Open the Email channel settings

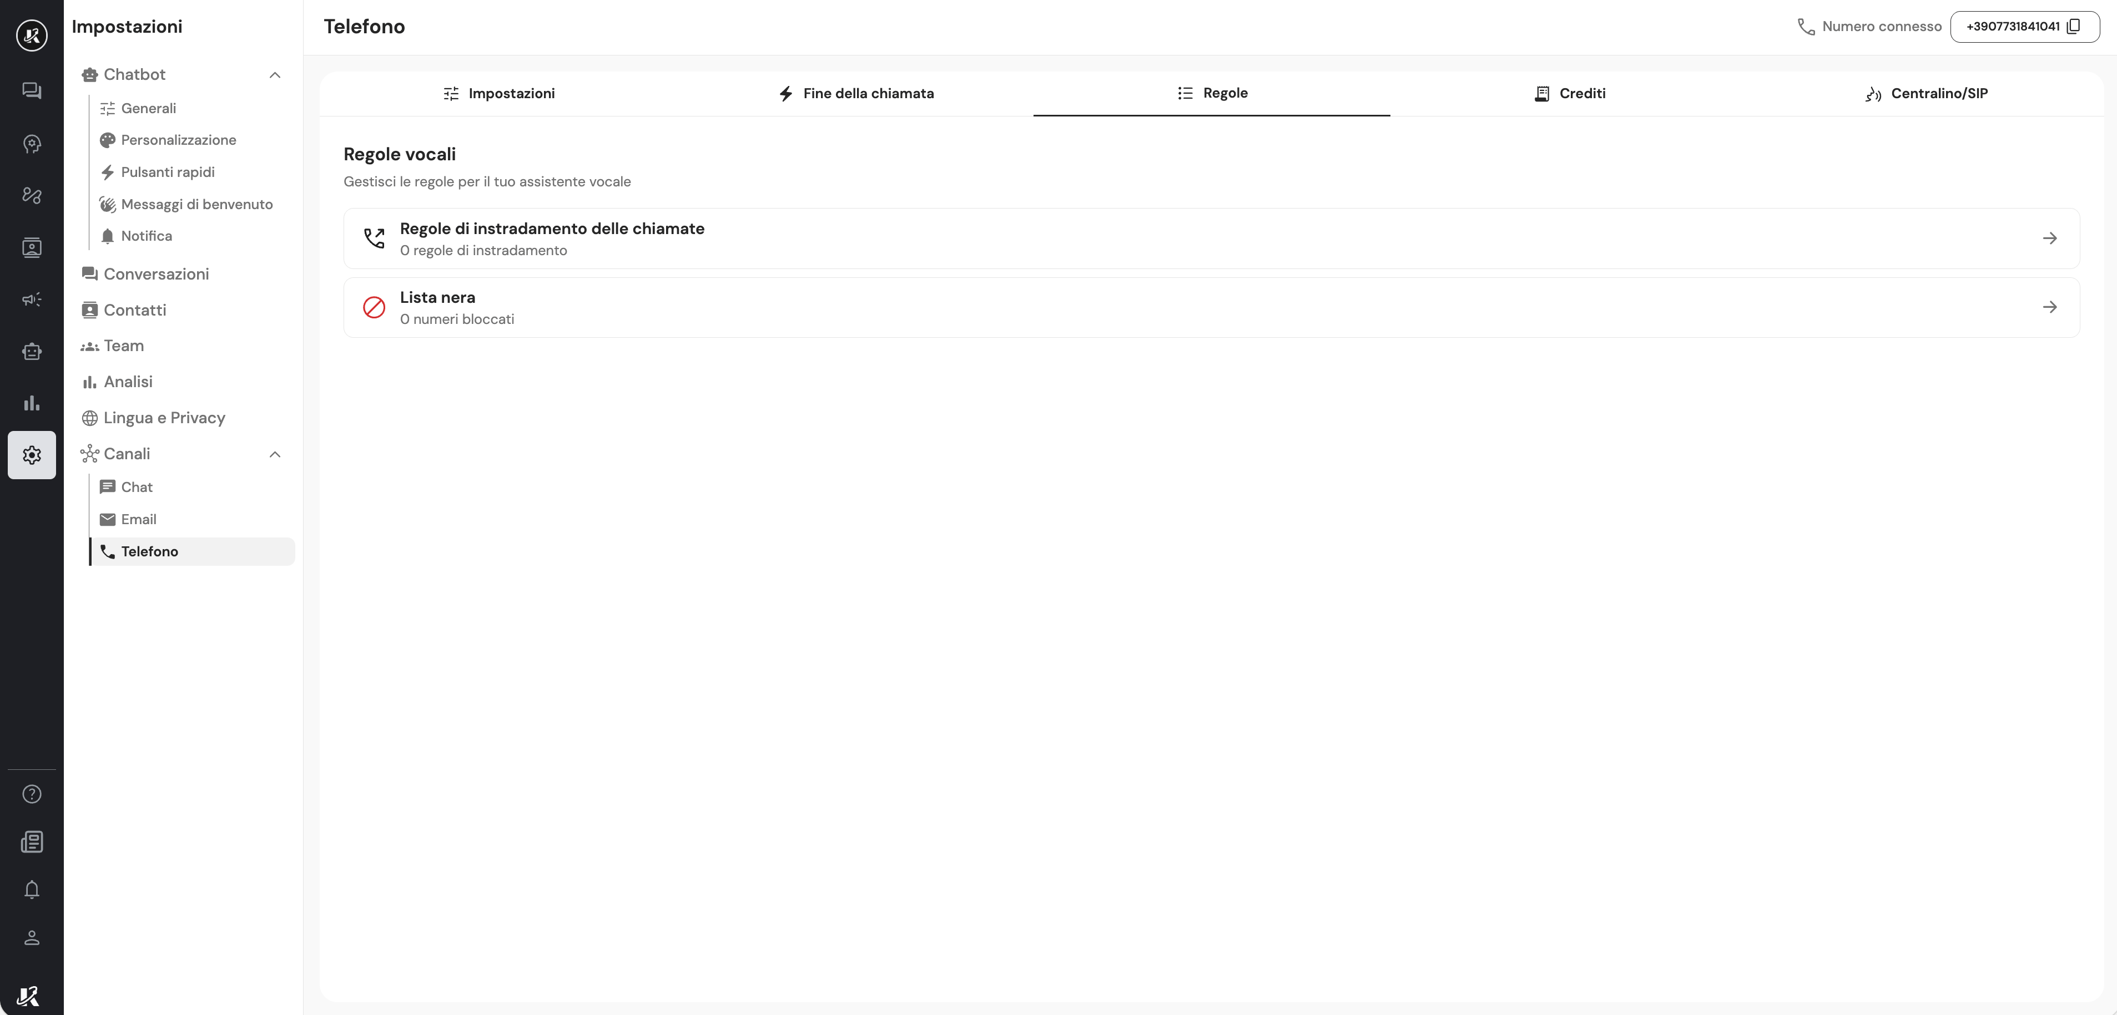coord(191,519)
